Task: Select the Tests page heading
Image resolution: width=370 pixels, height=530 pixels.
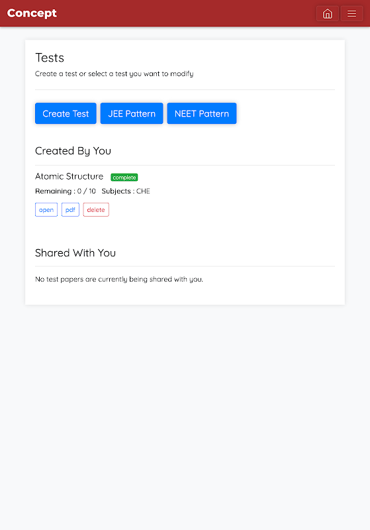Action: 50,58
